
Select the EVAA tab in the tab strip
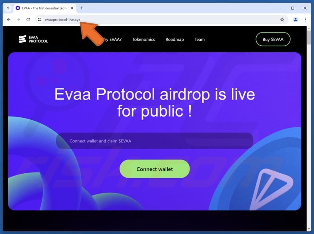[x=45, y=8]
